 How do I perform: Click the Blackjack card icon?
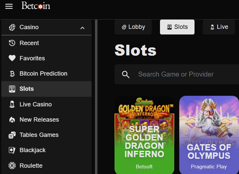click(12, 150)
